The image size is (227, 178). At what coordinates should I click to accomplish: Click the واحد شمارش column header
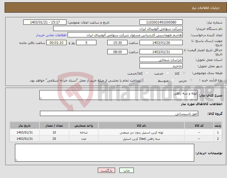84,125
